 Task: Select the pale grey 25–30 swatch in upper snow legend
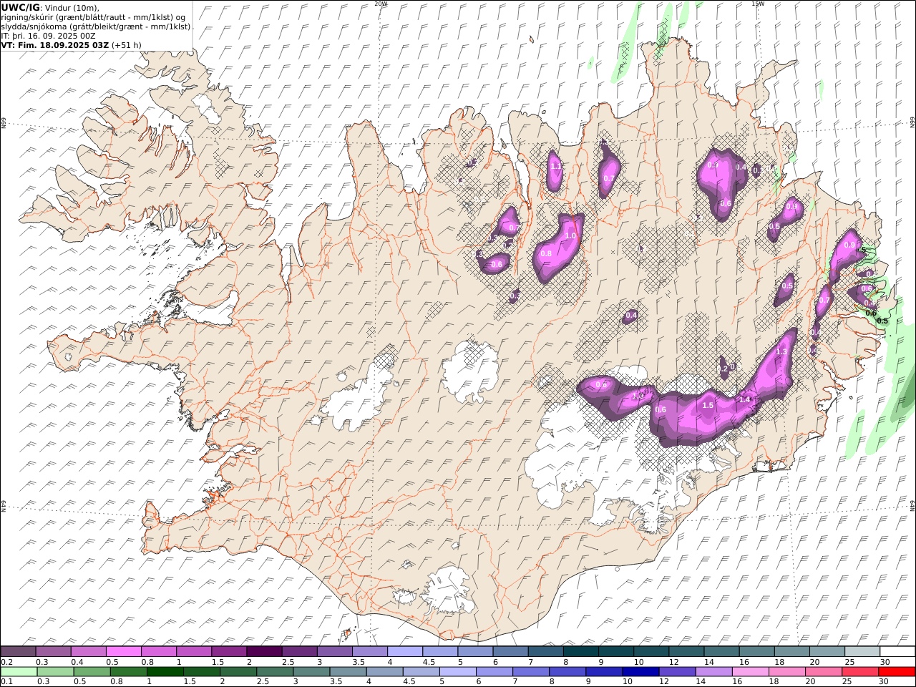tap(862, 651)
